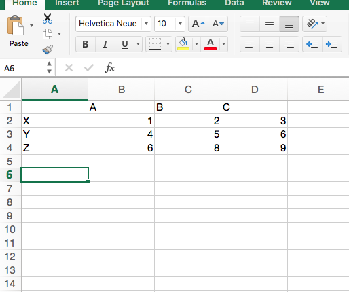Click the Select All corner triangle
Viewport: 349px width, 292px height.
tap(10, 90)
